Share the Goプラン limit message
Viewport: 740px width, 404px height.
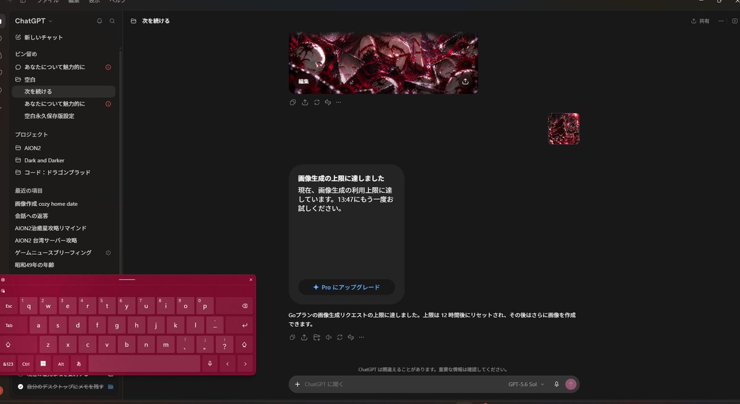point(304,337)
